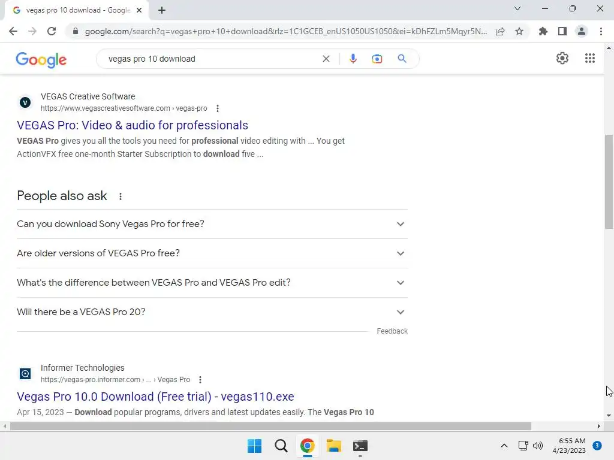
Task: Click the Feedback link
Action: [x=392, y=331]
